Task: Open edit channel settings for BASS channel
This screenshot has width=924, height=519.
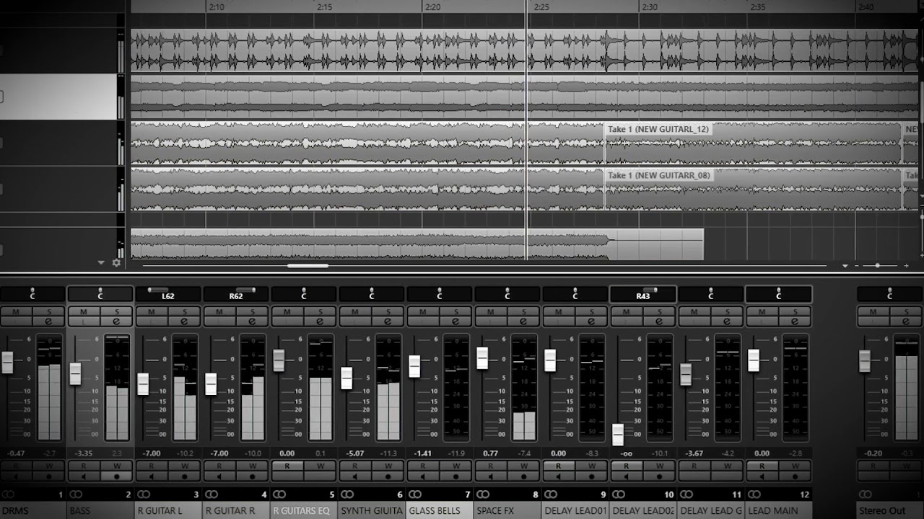Action: coord(117,321)
